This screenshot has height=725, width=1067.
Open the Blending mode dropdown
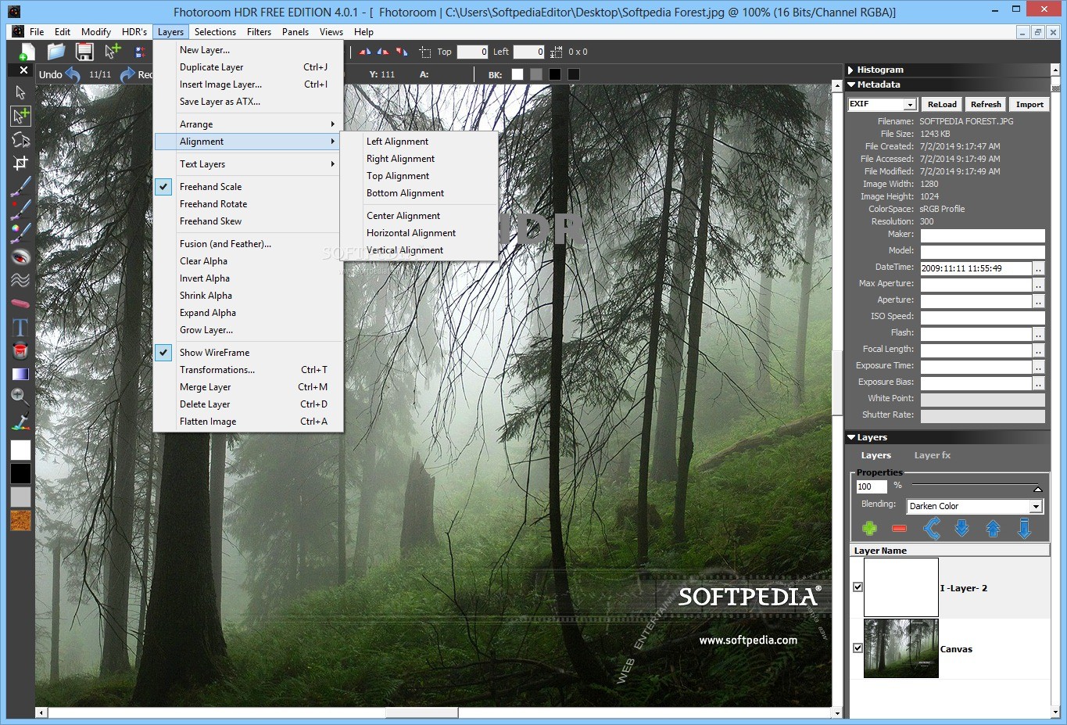pos(1036,507)
